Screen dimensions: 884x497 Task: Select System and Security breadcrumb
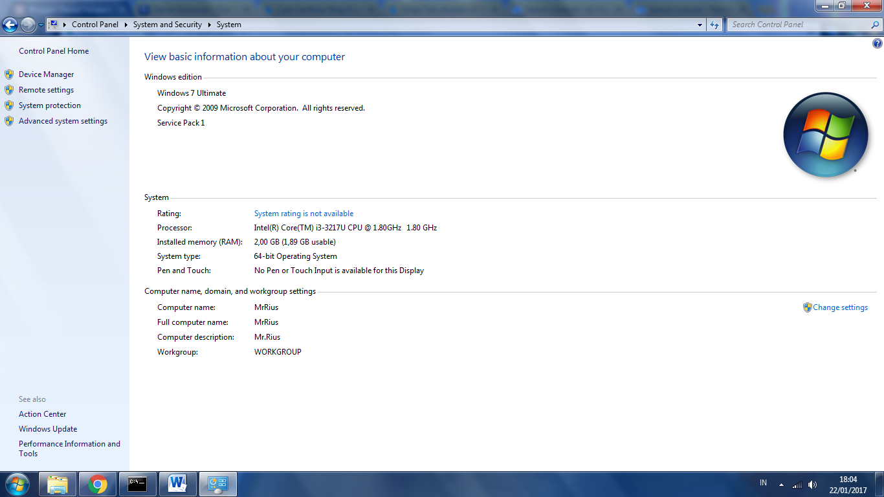168,25
